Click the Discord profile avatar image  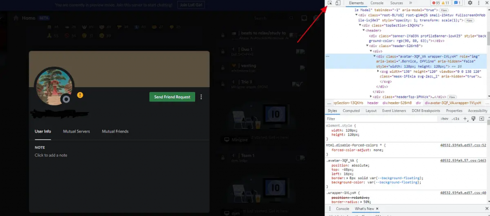(55, 86)
